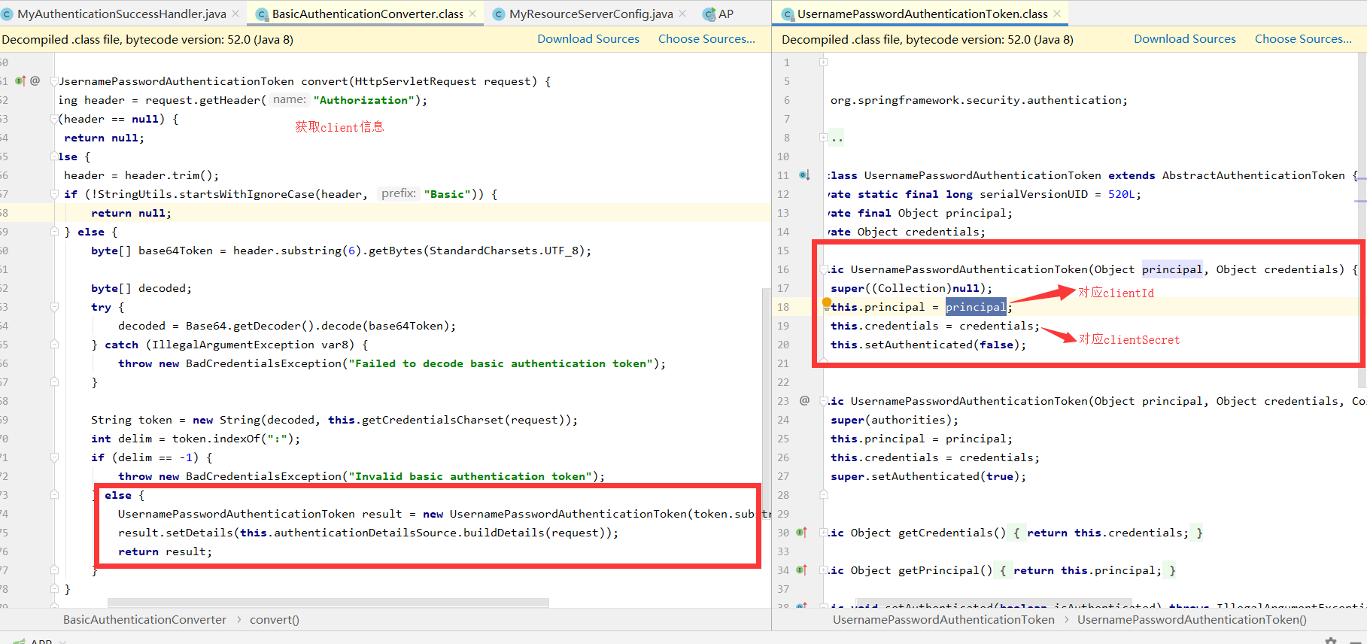This screenshot has height=644, width=1367.
Task: Click the @ annotation gutter icon beside convert method
Action: [x=35, y=80]
